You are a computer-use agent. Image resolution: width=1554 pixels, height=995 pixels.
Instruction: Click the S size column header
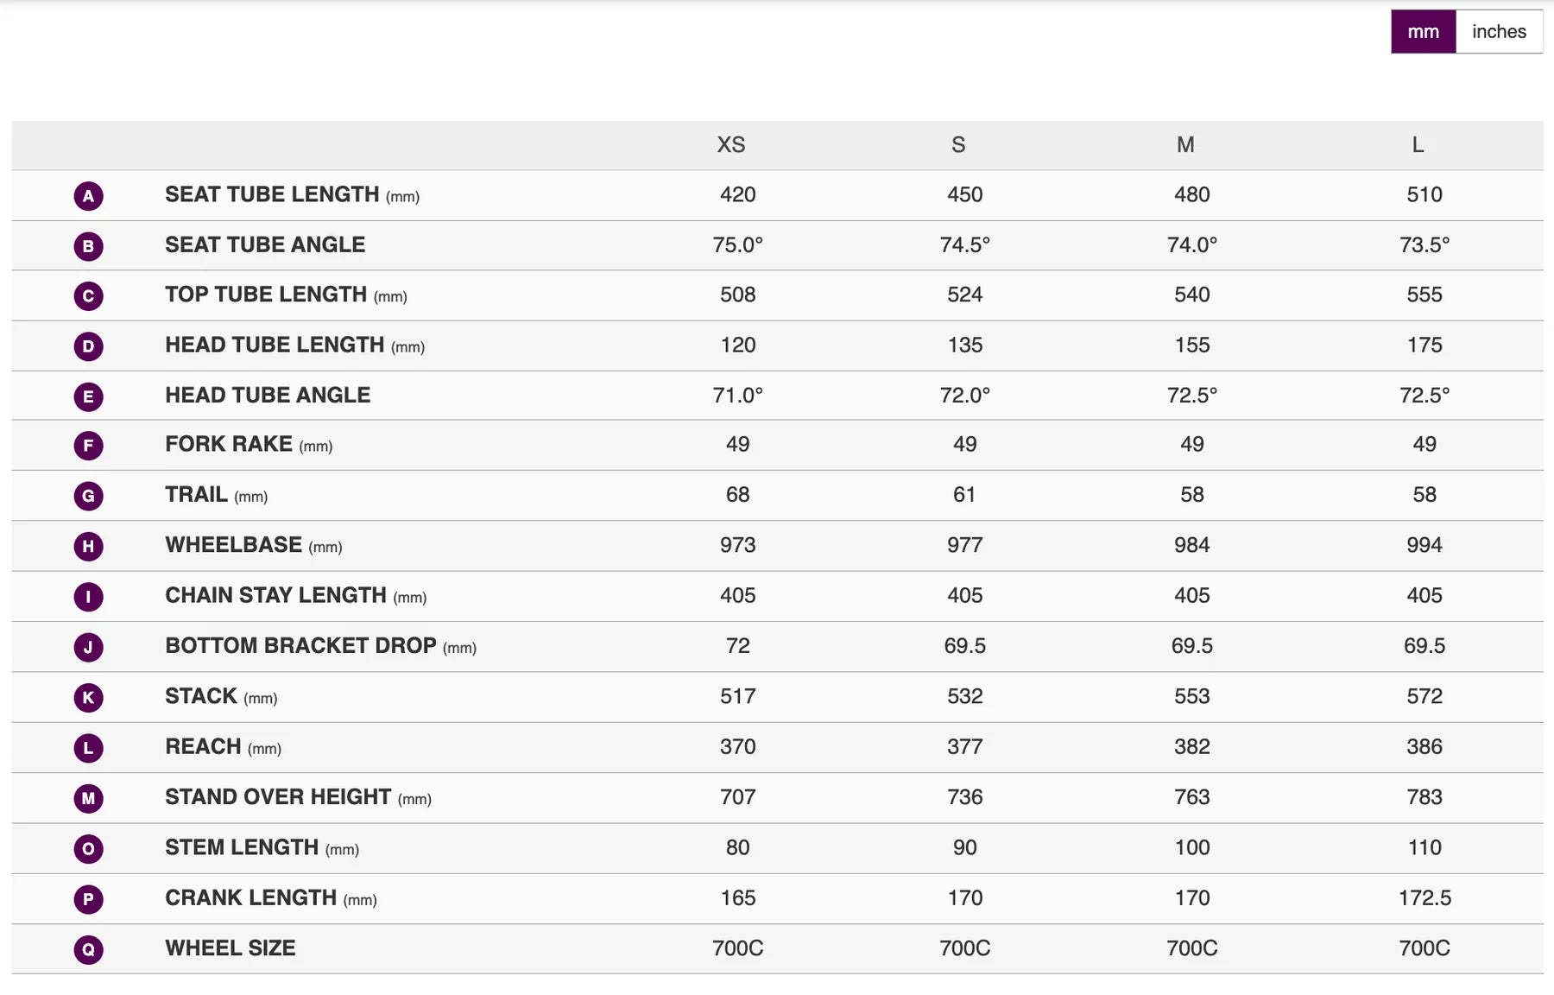coord(957,145)
